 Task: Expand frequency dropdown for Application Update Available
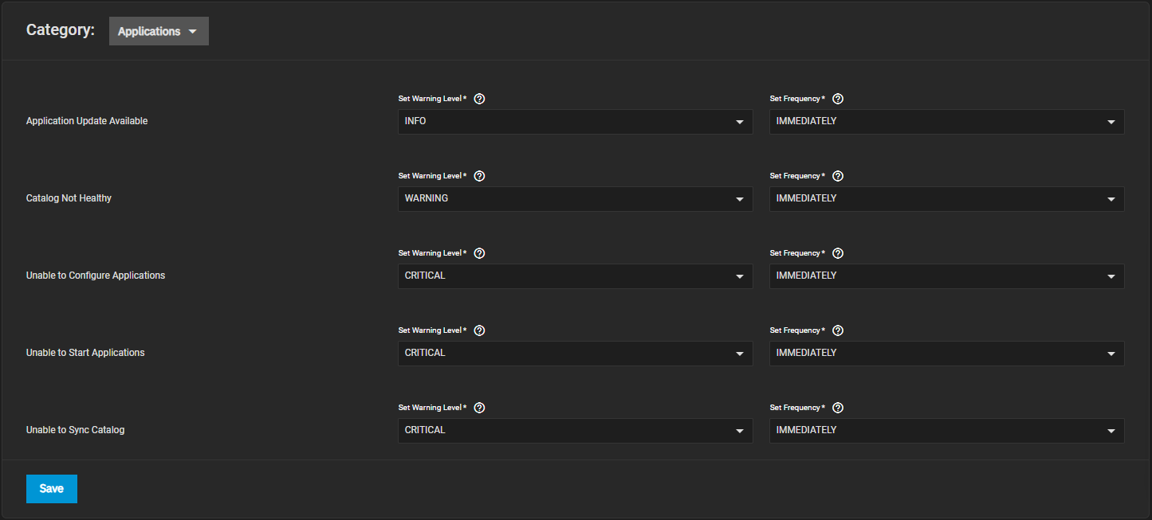coord(946,122)
